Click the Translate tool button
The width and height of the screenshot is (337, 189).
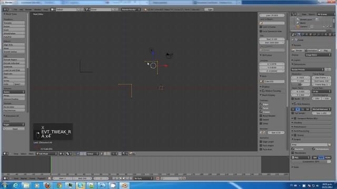click(x=14, y=23)
